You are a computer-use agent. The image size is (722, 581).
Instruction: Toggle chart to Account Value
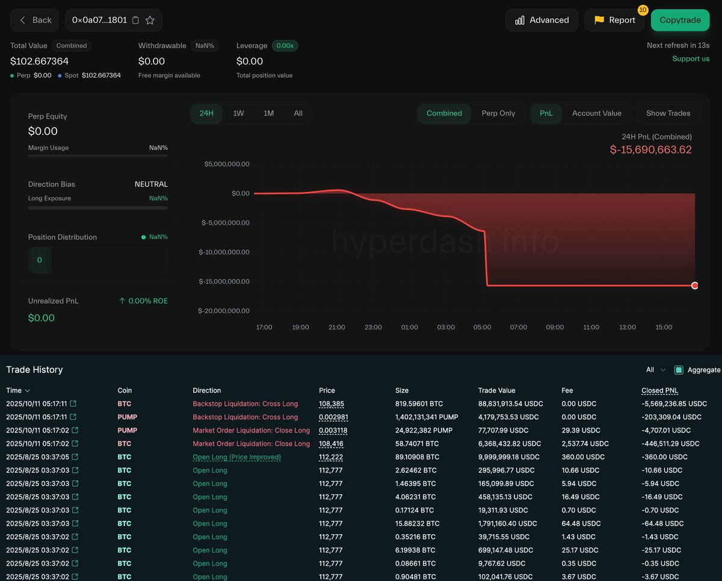596,113
